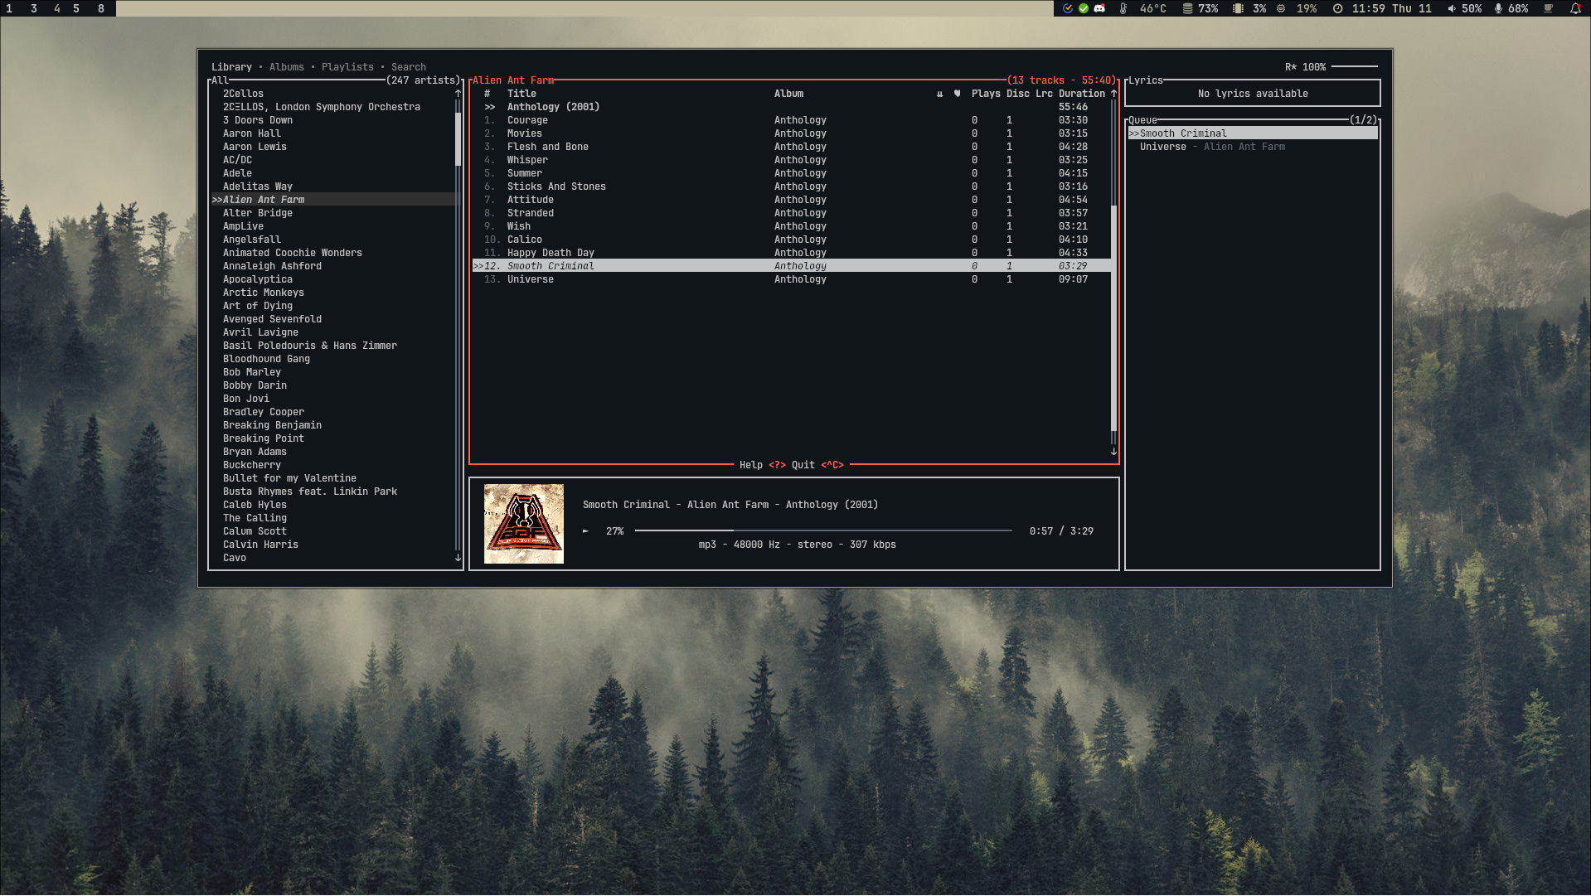Switch to workspace 1
Screen dimensions: 1591x896
click(x=9, y=8)
